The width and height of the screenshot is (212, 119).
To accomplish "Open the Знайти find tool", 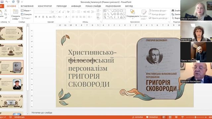I will 176,10.
